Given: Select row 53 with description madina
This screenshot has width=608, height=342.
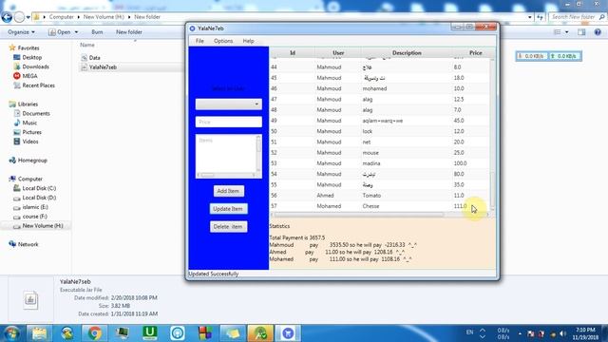Looking at the screenshot, I should click(x=380, y=163).
